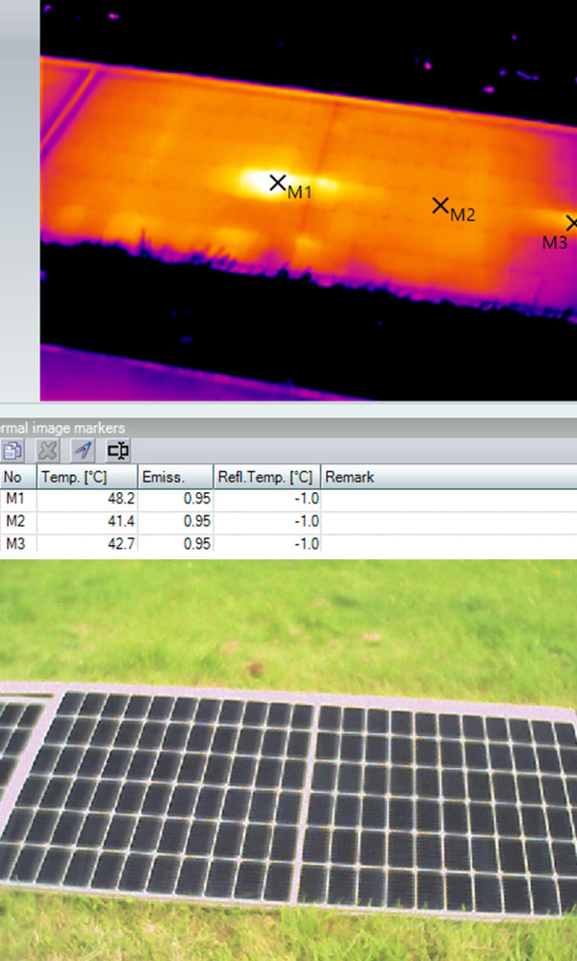The height and width of the screenshot is (961, 577).
Task: Sort by the Emiss. column header
Action: tap(175, 477)
